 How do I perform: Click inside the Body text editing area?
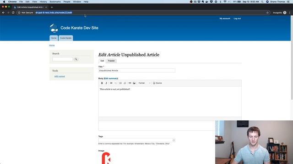[x=170, y=102]
